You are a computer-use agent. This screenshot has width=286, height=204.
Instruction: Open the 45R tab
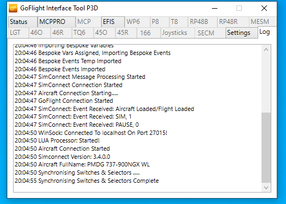point(126,33)
